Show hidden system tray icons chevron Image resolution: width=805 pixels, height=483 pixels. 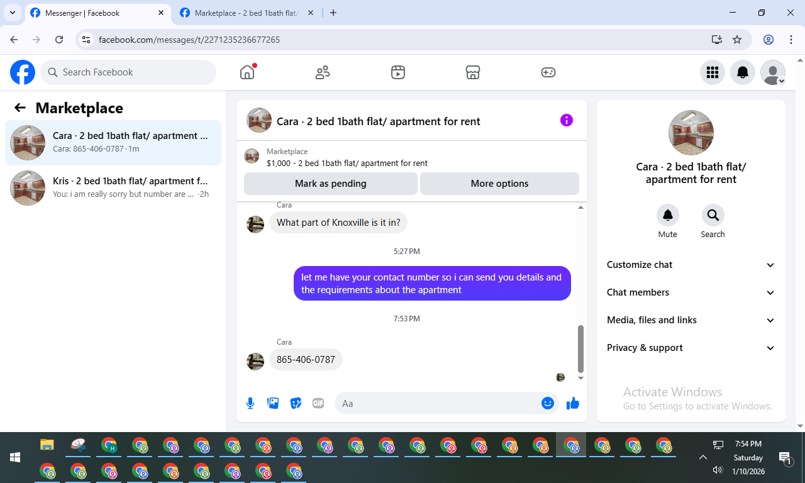click(x=703, y=457)
